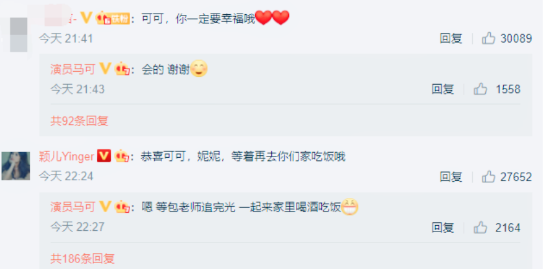Like the top comment with 30089 likes

coord(488,38)
